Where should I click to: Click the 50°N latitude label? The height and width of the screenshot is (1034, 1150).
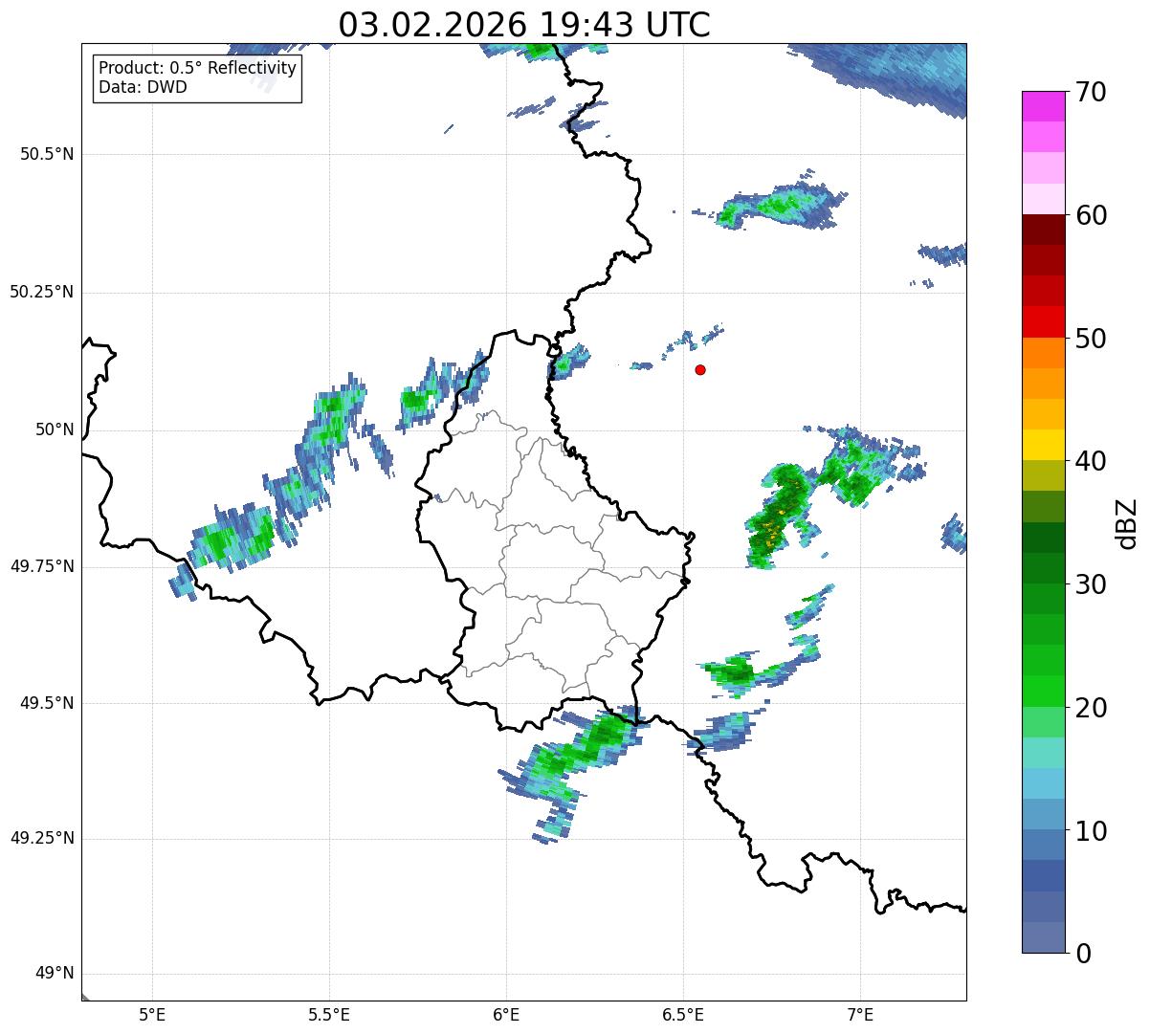point(54,429)
